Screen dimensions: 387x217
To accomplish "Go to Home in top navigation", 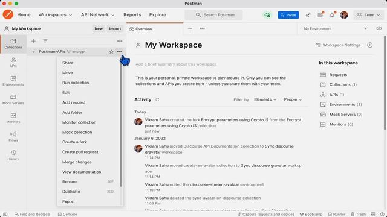I will click(x=24, y=14).
